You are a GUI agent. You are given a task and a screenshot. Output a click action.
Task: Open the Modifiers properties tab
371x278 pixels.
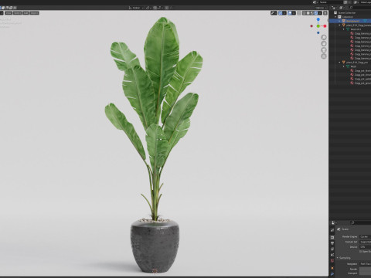[x=332, y=274]
